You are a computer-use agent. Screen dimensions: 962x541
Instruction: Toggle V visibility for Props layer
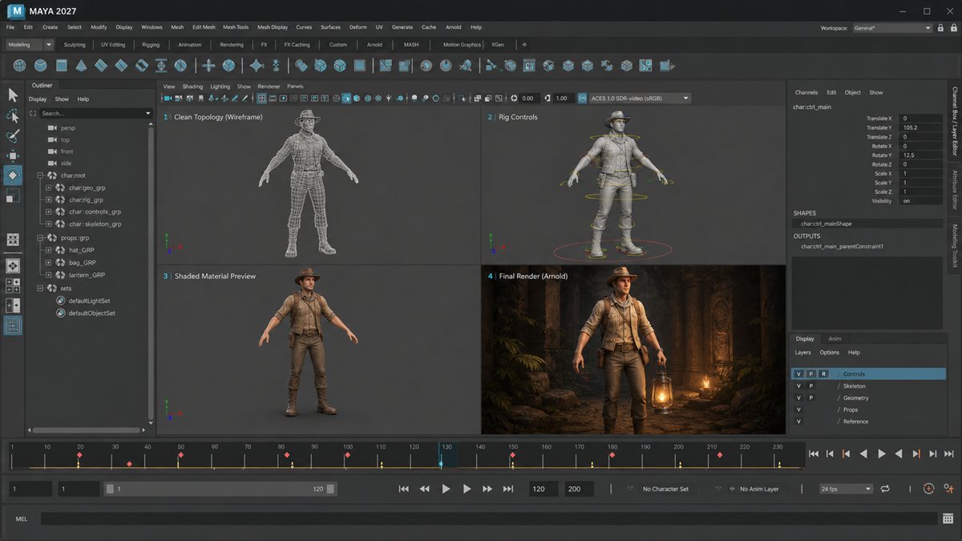pyautogui.click(x=798, y=410)
